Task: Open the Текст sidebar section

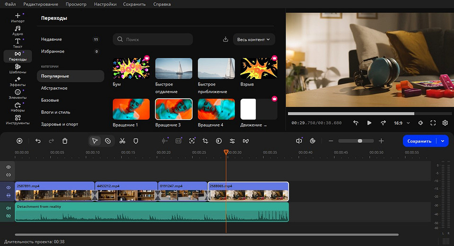Action: 17,43
